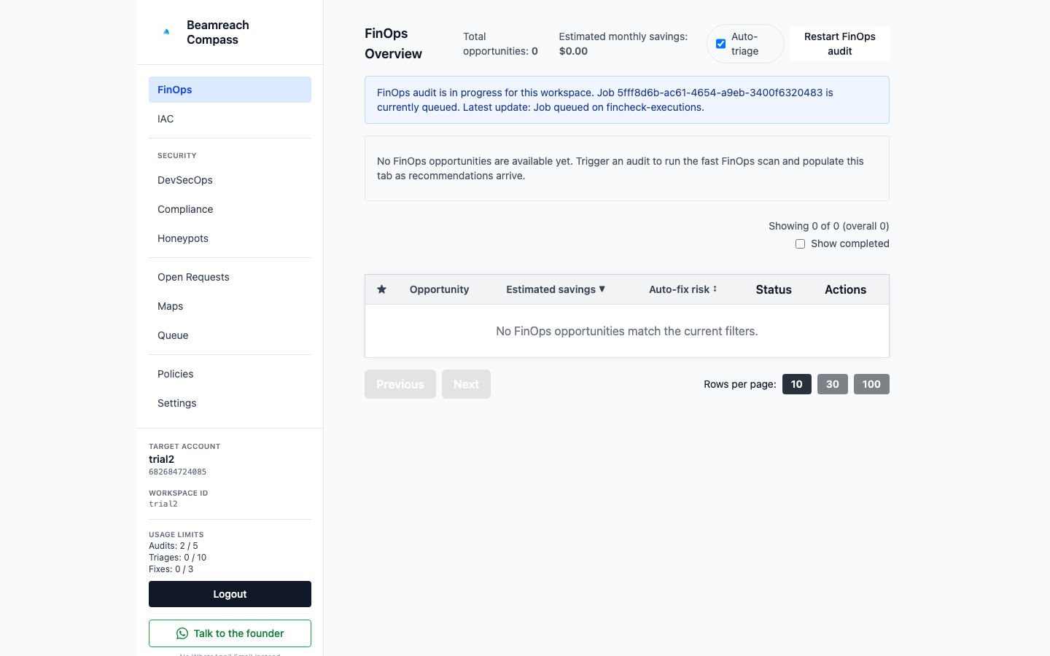Sort by Auto-fix risk column
1050x656 pixels.
pos(683,289)
